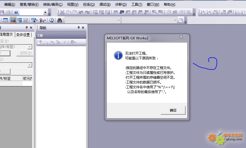
Task: Open the 工具(T) menu
Action: pyautogui.click(x=137, y=5)
